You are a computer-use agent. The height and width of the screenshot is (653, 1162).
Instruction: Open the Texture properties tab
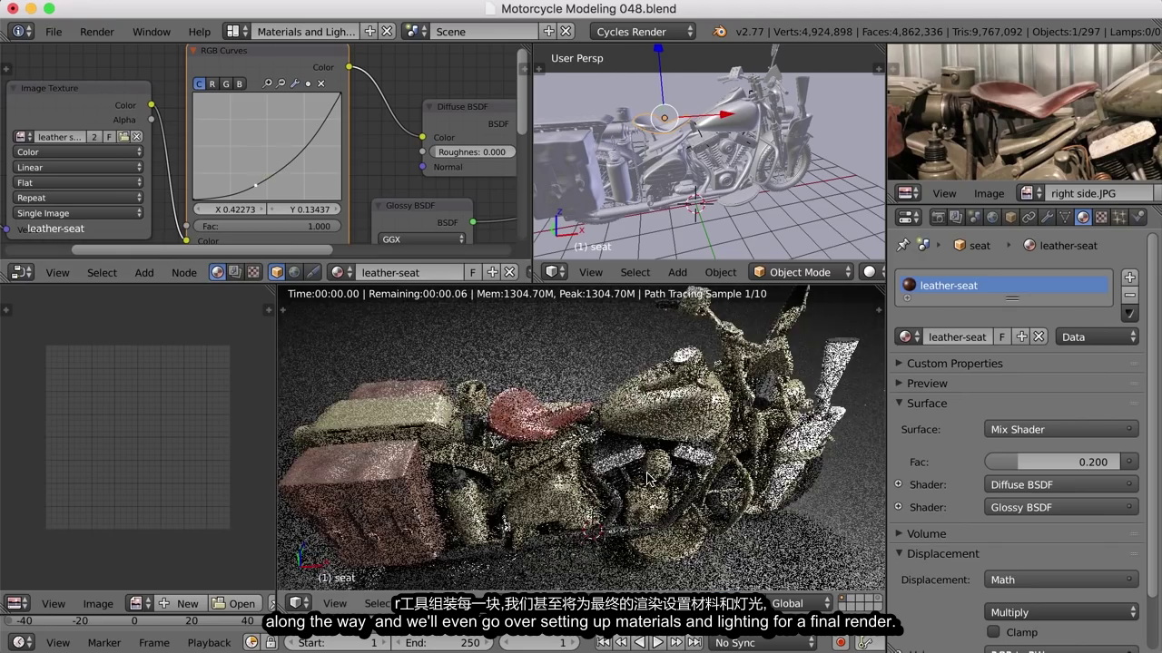[x=1101, y=218]
